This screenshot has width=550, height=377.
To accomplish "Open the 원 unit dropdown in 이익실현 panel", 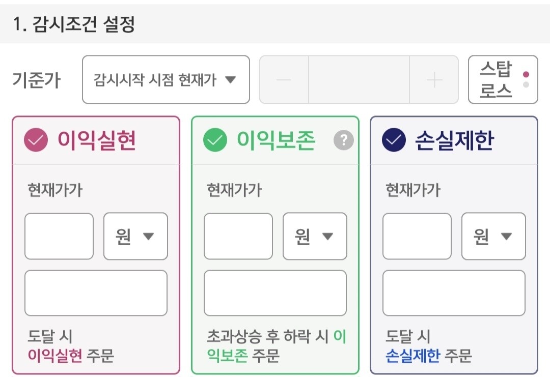I will pyautogui.click(x=135, y=236).
